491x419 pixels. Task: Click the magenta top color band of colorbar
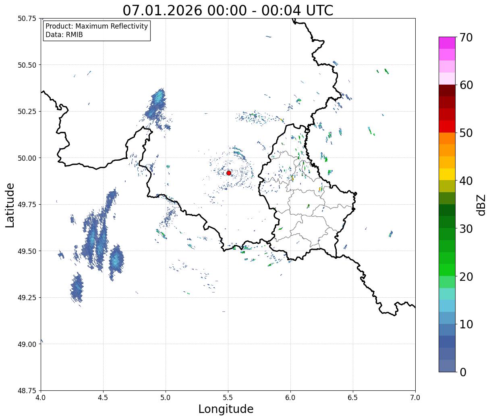point(447,43)
